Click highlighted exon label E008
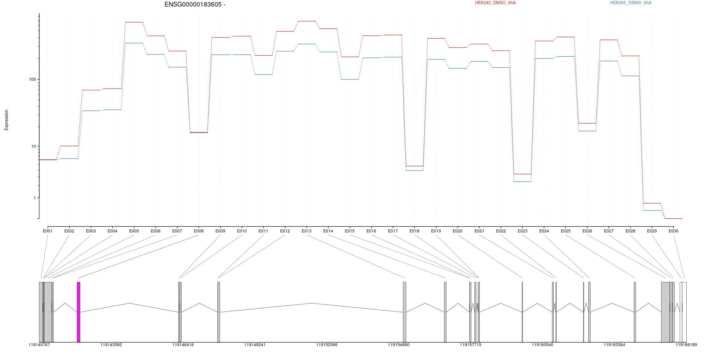 click(199, 231)
